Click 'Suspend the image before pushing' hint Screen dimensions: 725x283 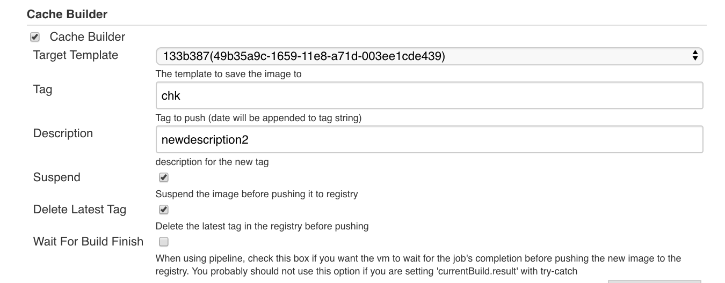[257, 194]
